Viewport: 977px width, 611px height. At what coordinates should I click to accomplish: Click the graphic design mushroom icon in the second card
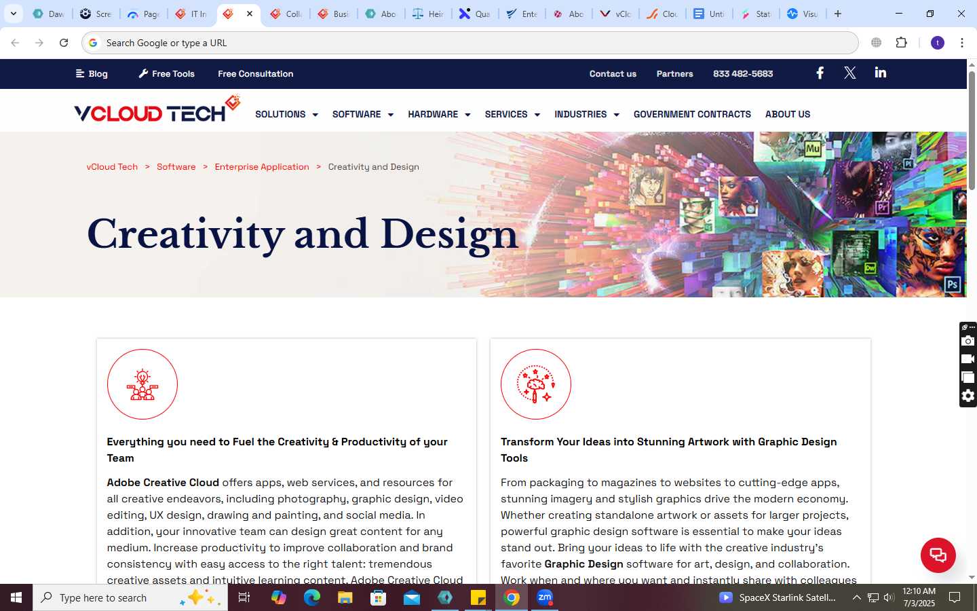(536, 384)
